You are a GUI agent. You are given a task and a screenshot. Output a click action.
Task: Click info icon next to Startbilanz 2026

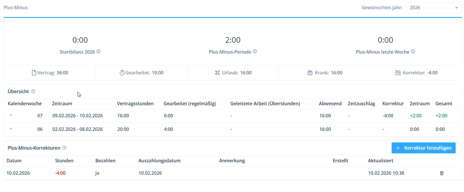(x=98, y=52)
